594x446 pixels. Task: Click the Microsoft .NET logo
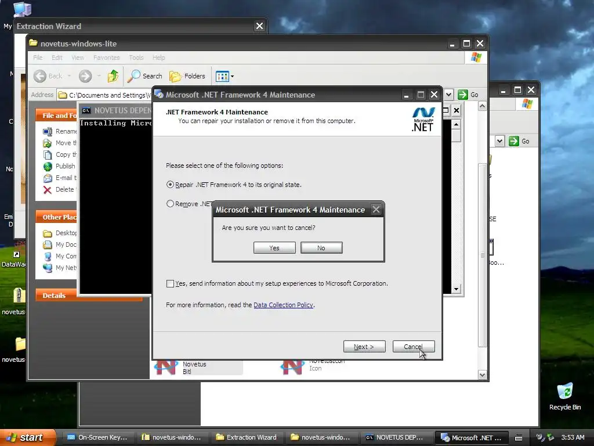(423, 120)
